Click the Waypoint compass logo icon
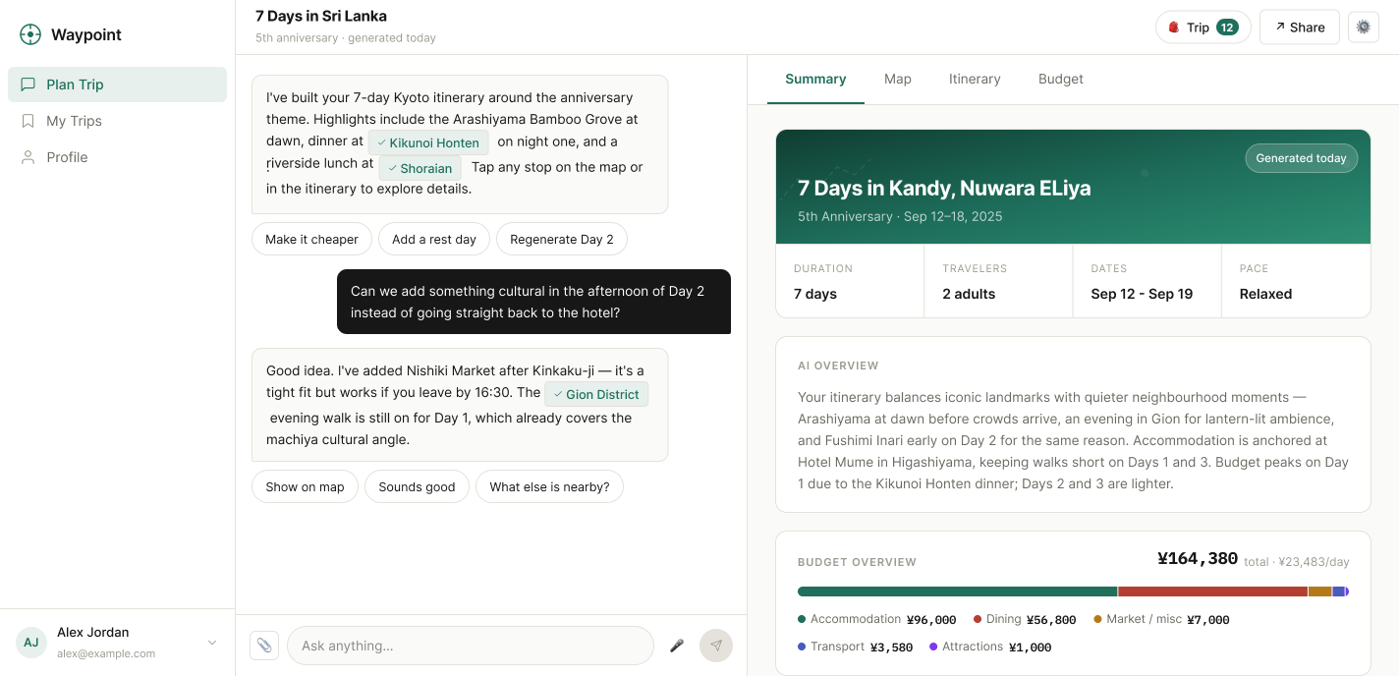 [30, 34]
